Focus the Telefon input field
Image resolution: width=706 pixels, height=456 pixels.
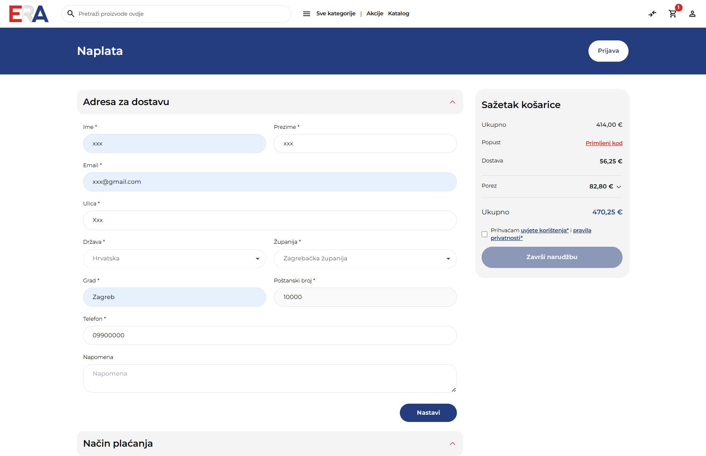(x=270, y=335)
